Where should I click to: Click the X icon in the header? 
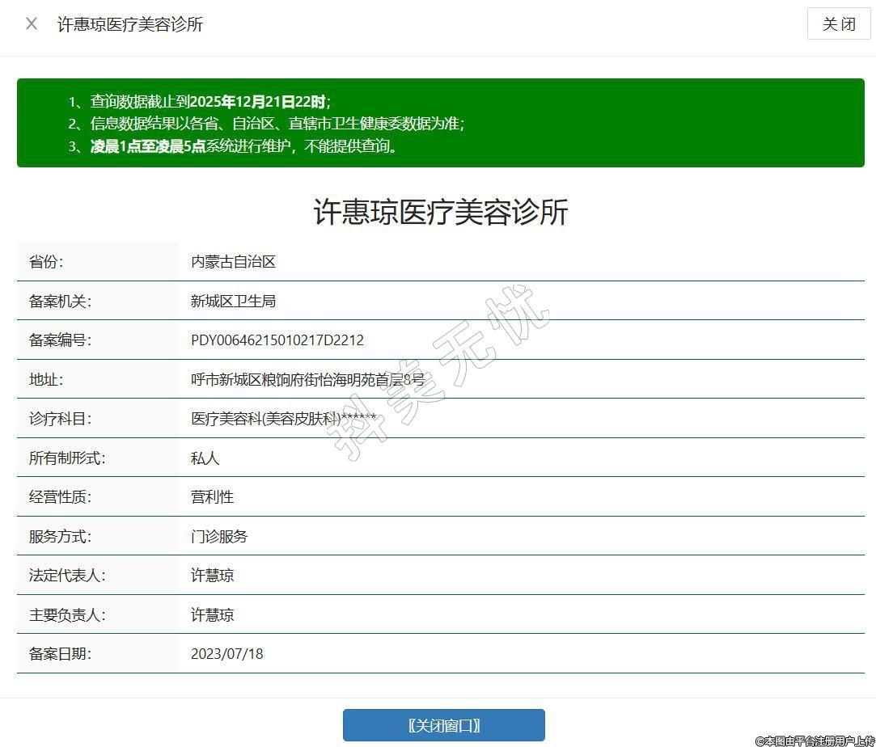point(32,23)
